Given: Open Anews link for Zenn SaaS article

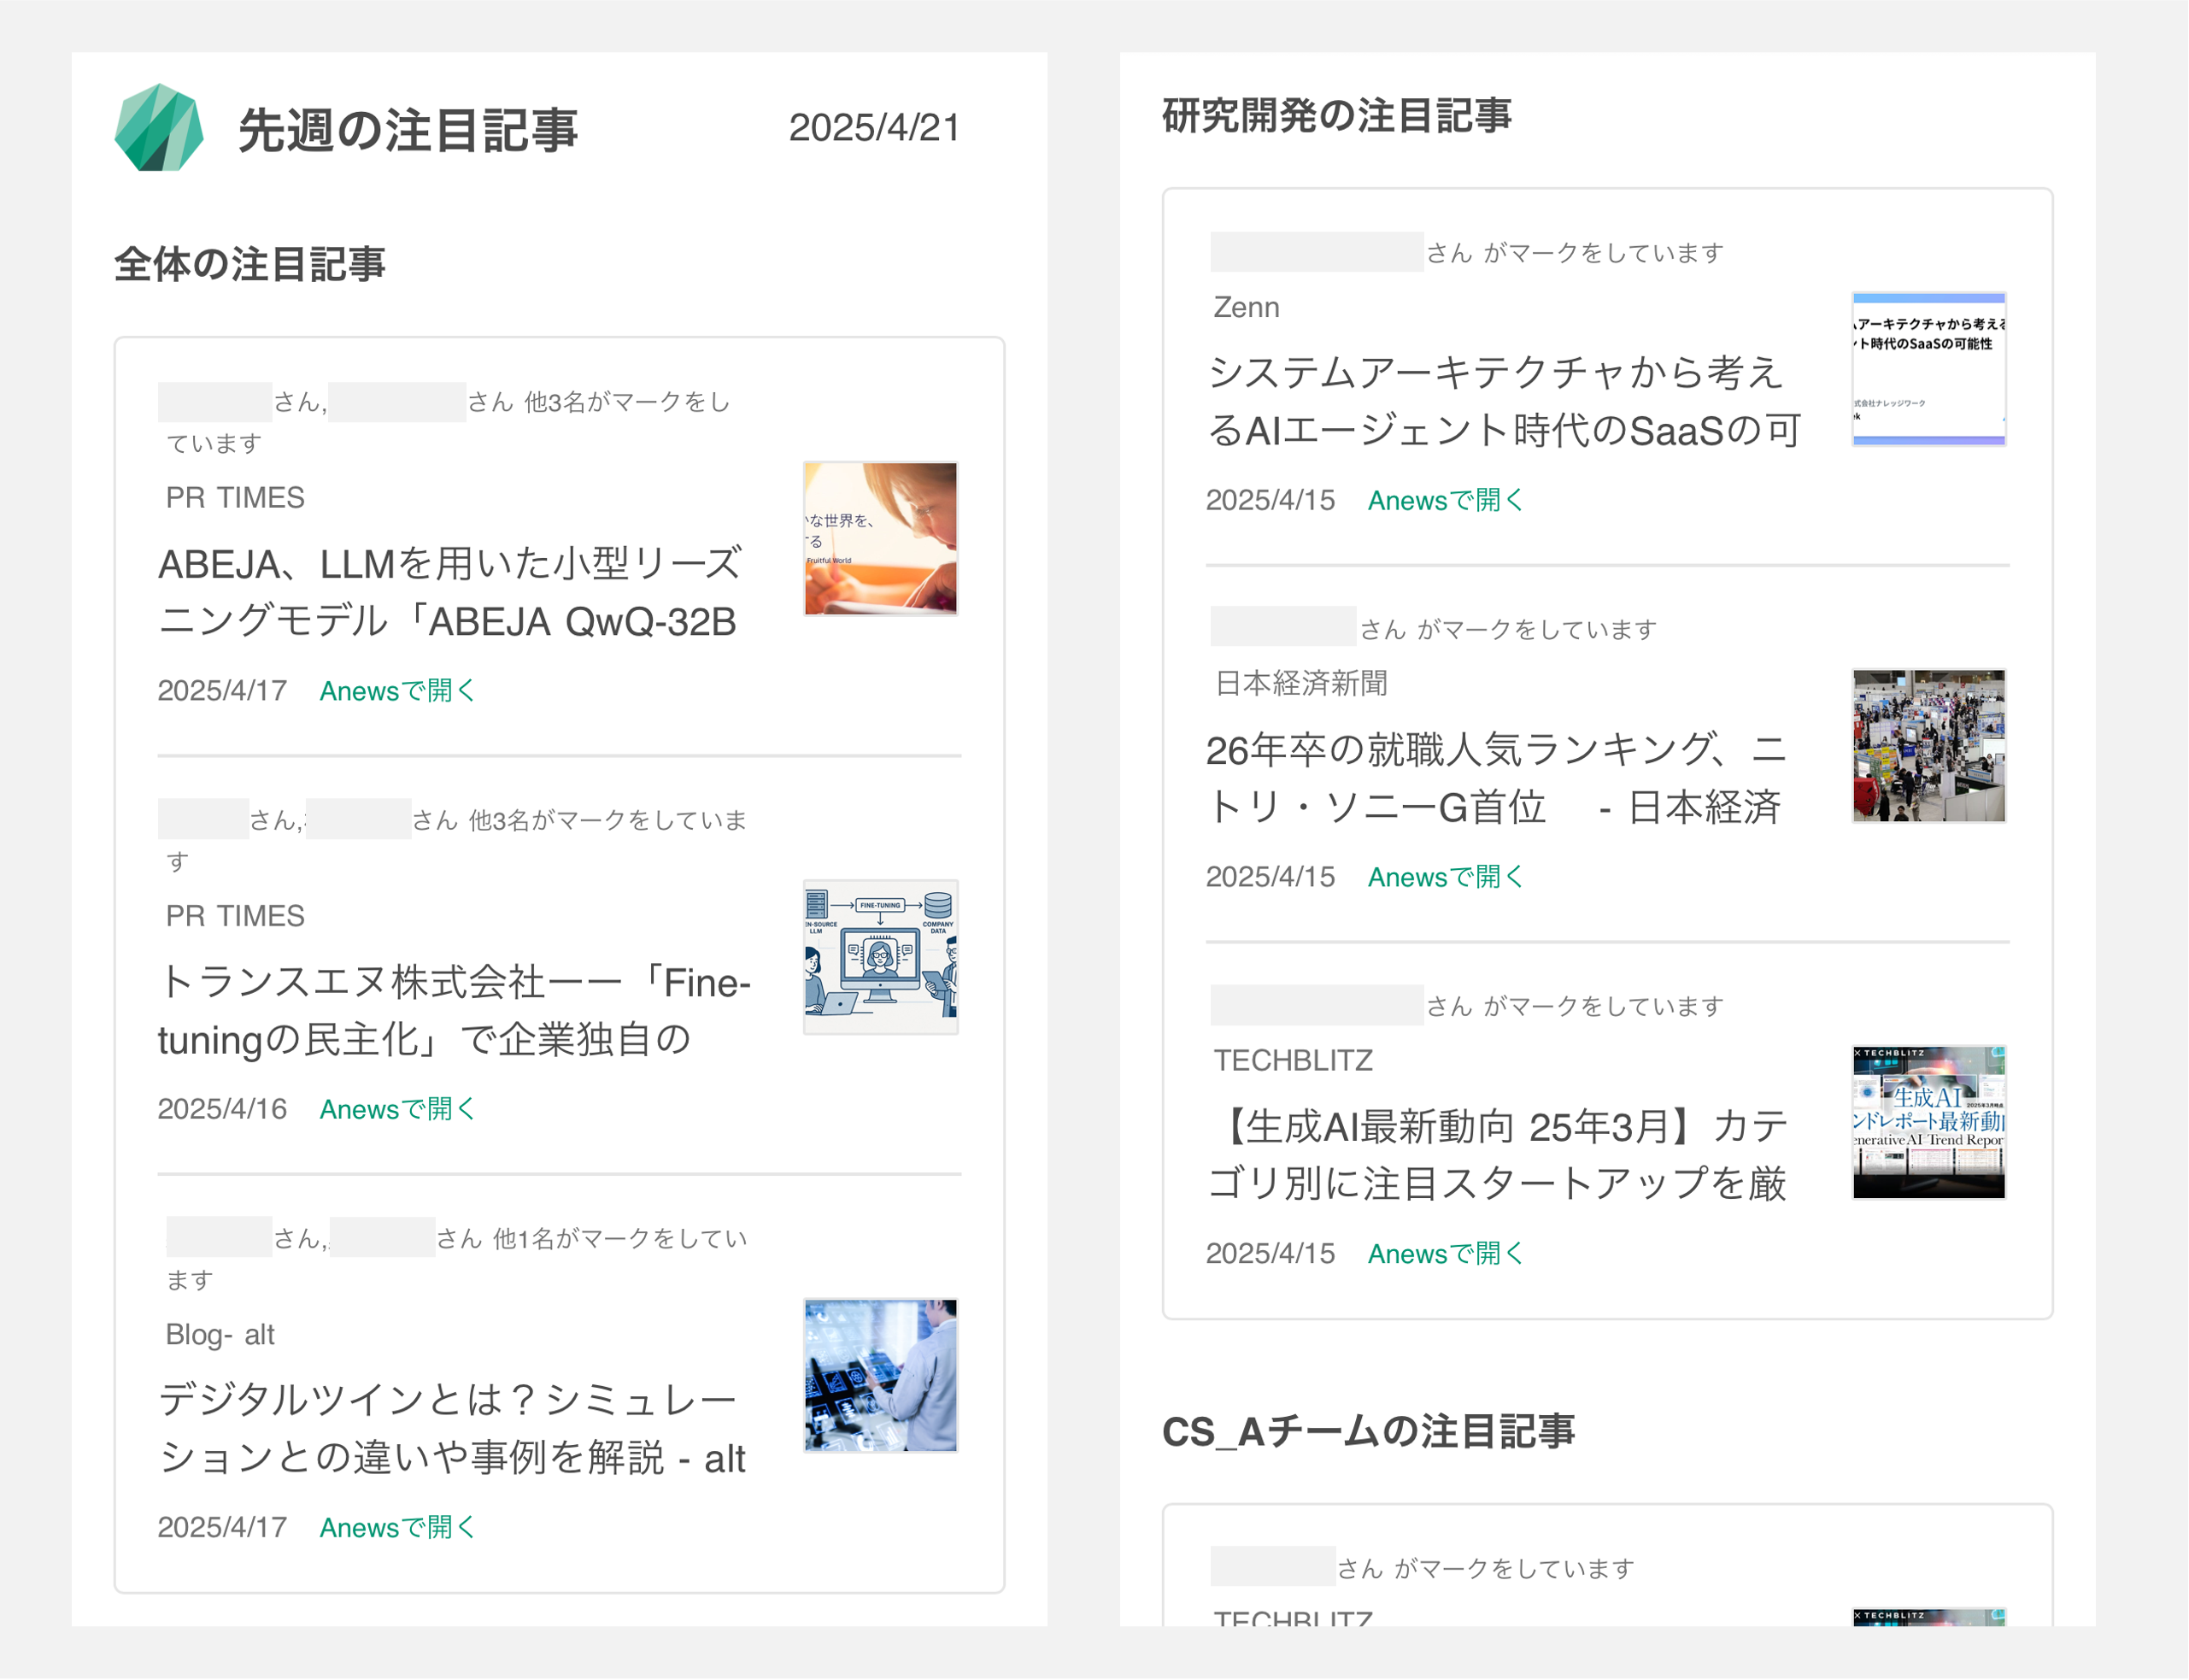Looking at the screenshot, I should click(x=1445, y=501).
